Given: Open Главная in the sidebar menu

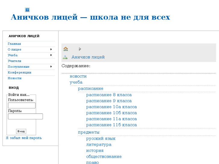Looking at the screenshot, I should (14, 44).
